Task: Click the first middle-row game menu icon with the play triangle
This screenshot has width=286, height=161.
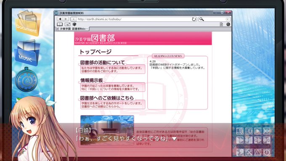Action: (x=240, y=140)
